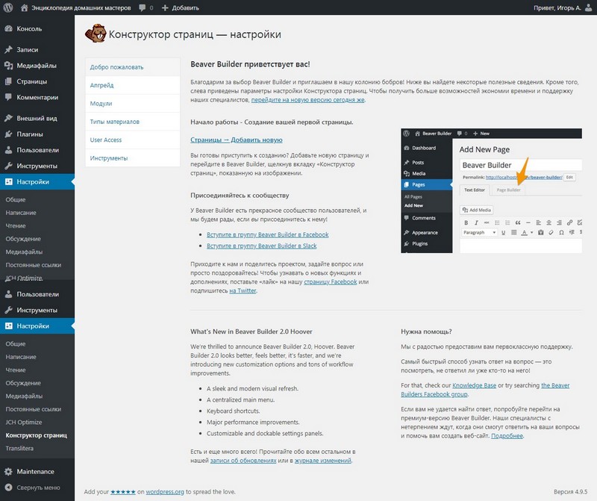
Task: Click the heading Beaver Builder приветствует вас!
Action: click(250, 64)
